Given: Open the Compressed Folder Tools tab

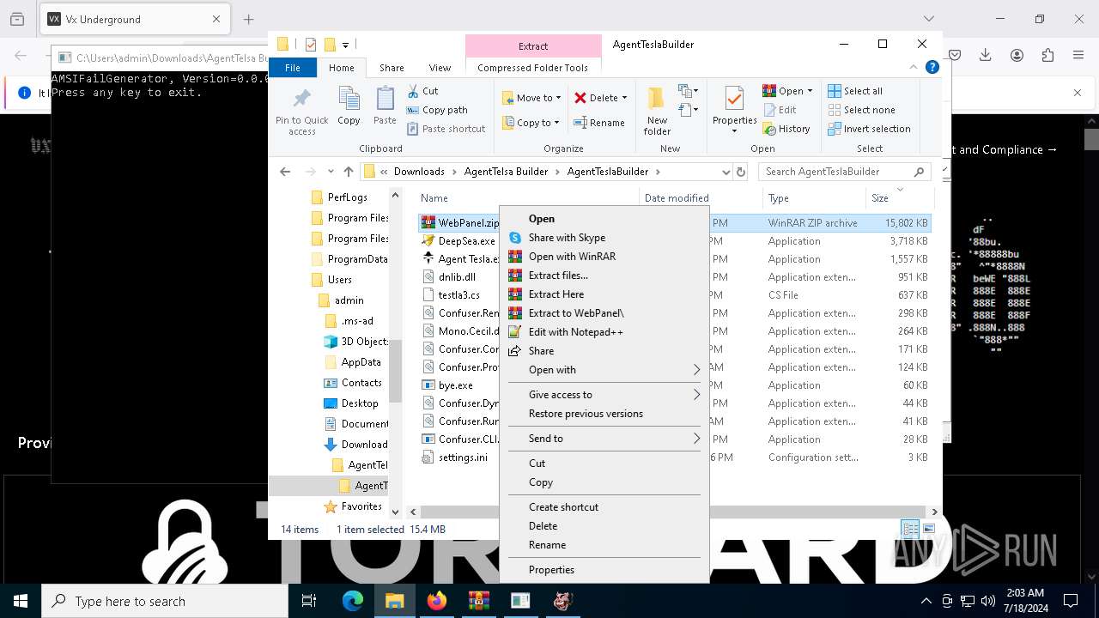Looking at the screenshot, I should point(532,68).
